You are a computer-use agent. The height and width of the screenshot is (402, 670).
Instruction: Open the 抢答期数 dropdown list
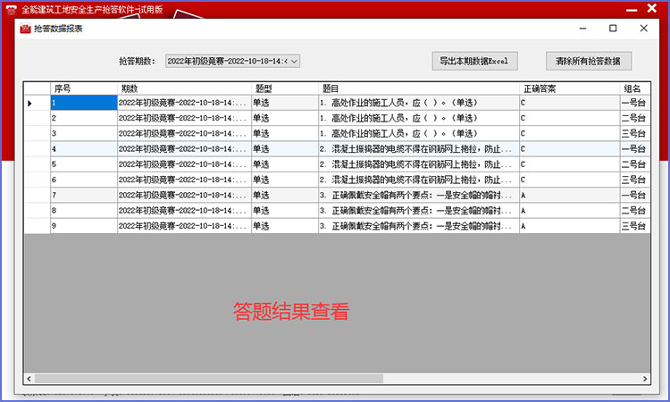[294, 62]
